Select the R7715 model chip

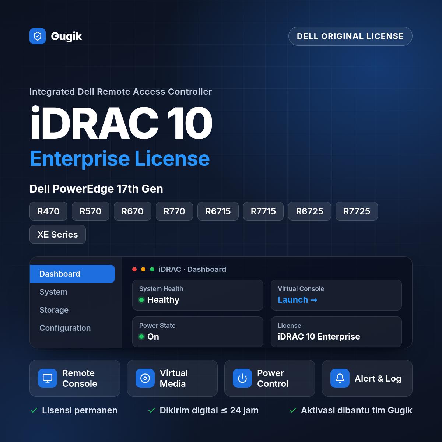click(263, 211)
